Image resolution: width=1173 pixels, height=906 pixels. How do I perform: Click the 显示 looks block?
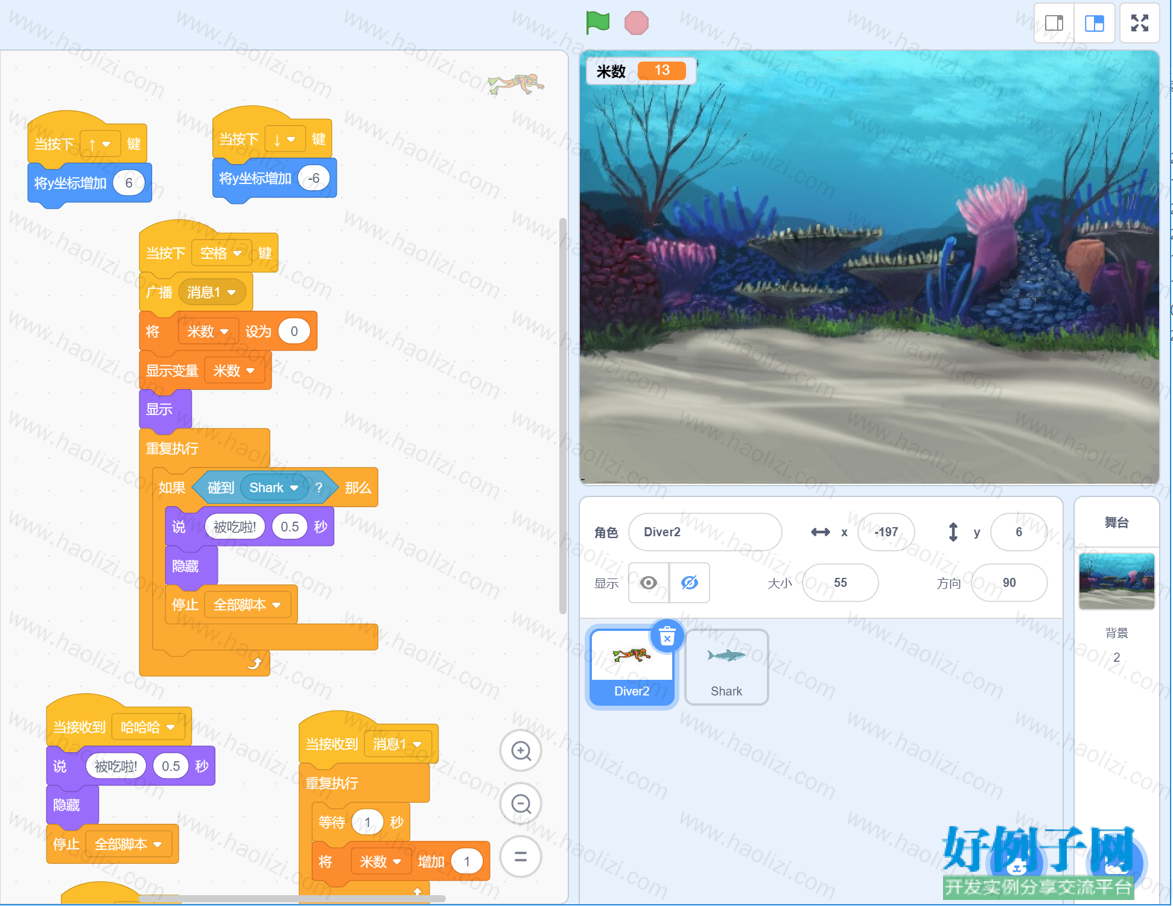point(165,410)
